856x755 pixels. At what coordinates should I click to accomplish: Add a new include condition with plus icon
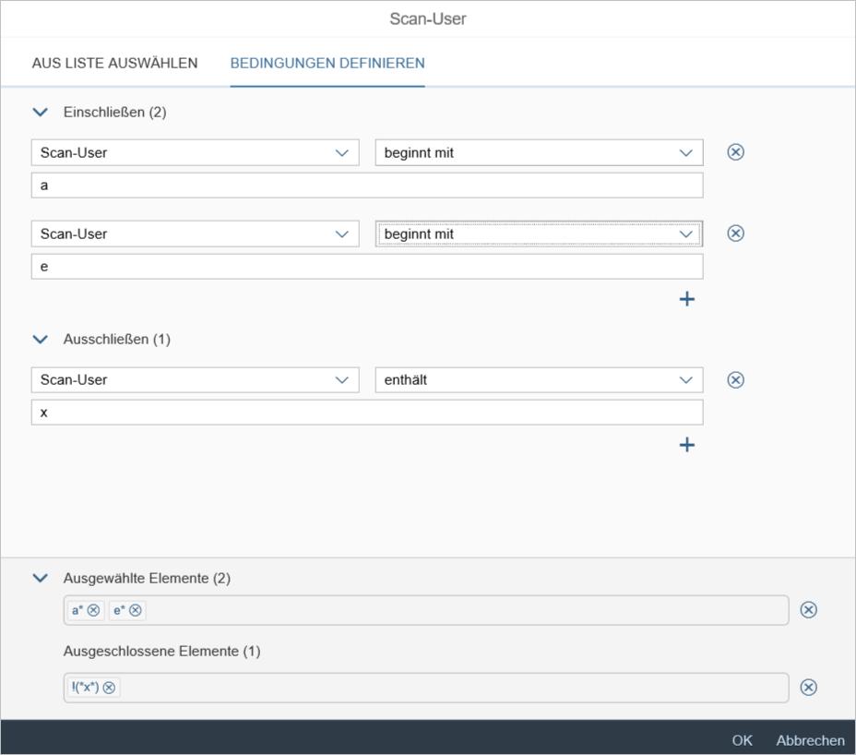click(x=686, y=299)
